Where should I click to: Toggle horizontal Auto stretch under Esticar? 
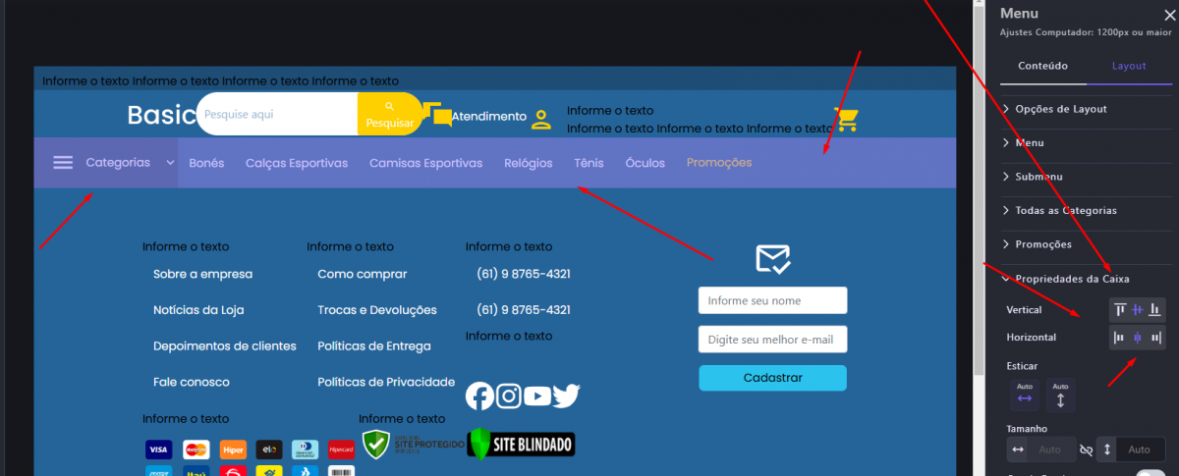(1025, 394)
